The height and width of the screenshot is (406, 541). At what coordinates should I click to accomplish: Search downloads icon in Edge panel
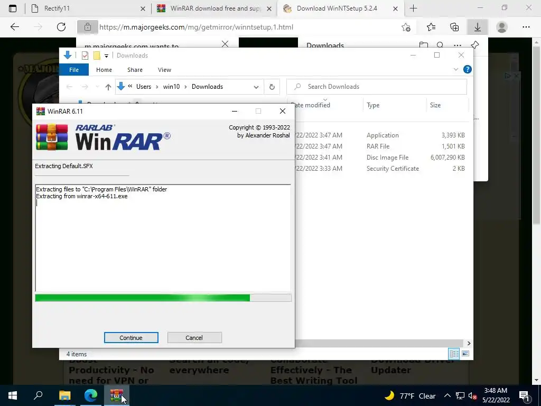pos(440,45)
